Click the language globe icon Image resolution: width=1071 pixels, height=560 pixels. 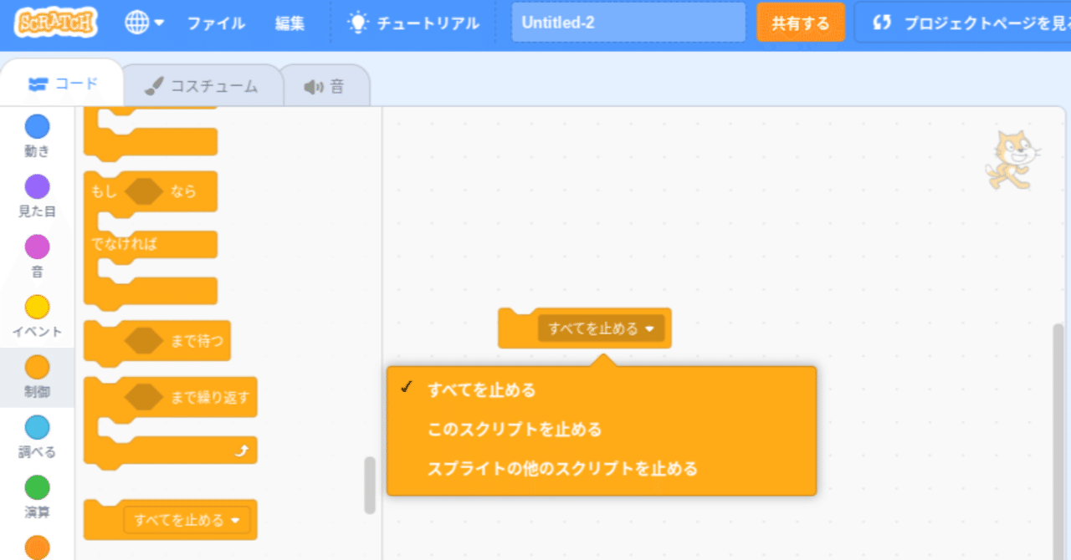[x=136, y=23]
